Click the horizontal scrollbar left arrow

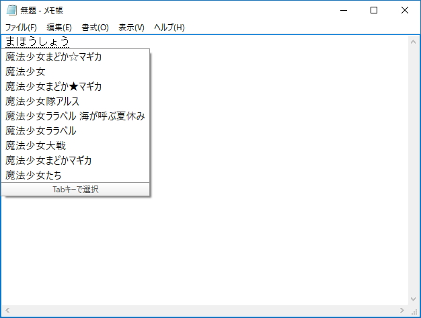(x=7, y=310)
